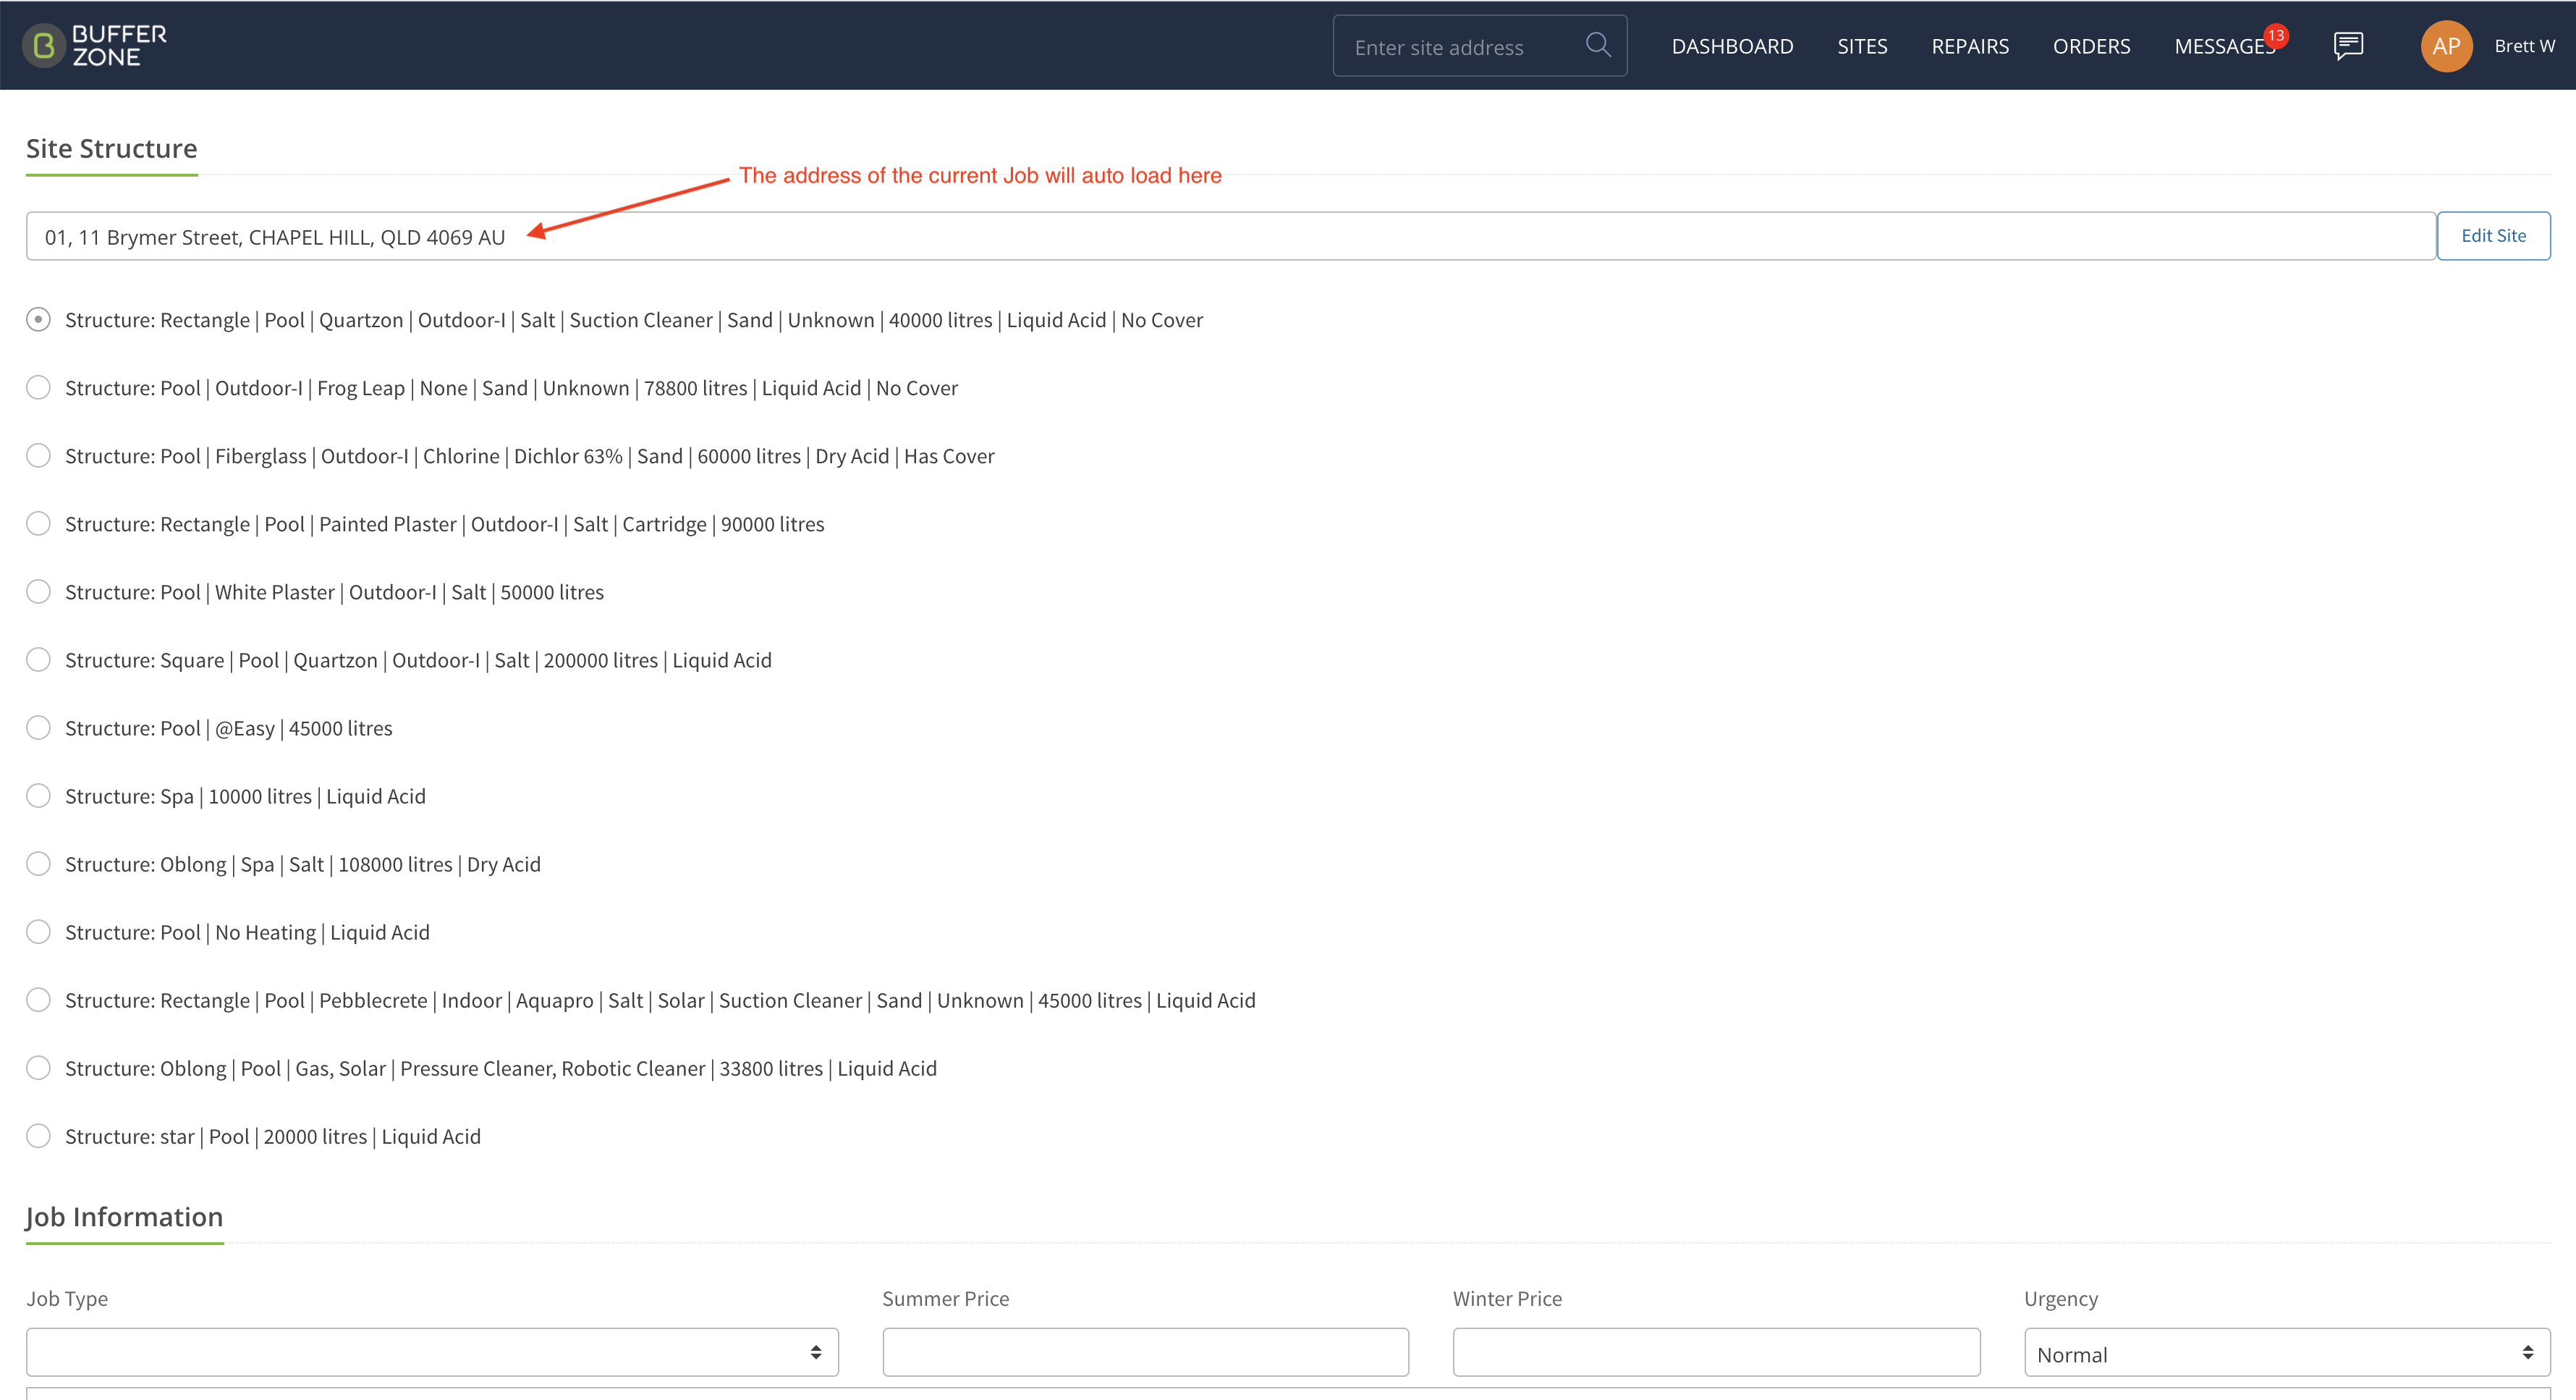The height and width of the screenshot is (1400, 2576).
Task: Choose the Frog Leap 78800 litres structure
Action: coord(38,387)
